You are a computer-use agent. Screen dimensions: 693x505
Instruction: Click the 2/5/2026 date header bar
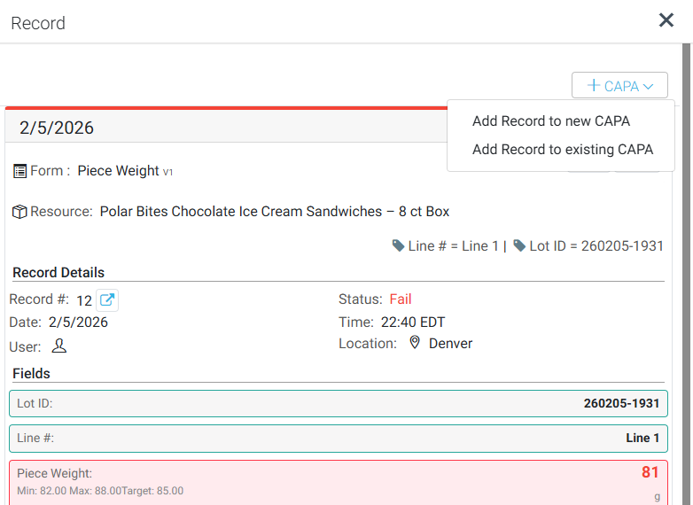tap(222, 128)
